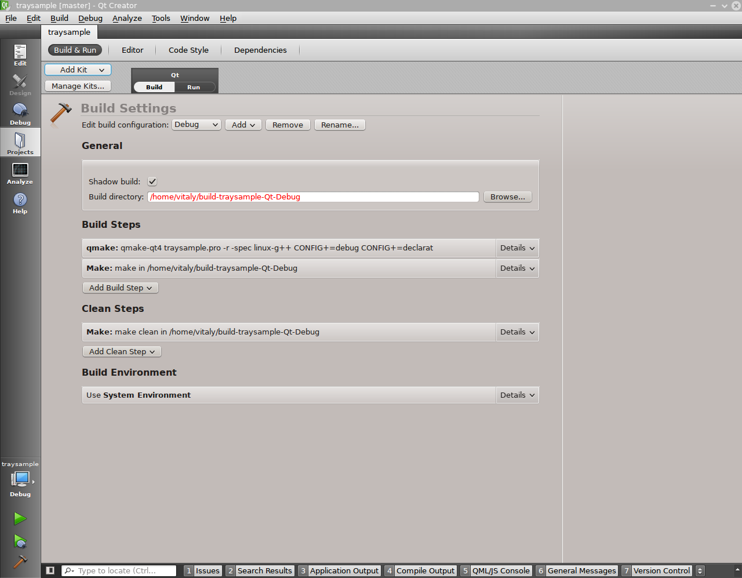This screenshot has height=578, width=742.
Task: Switch to Edit mode in sidebar
Action: tap(20, 54)
